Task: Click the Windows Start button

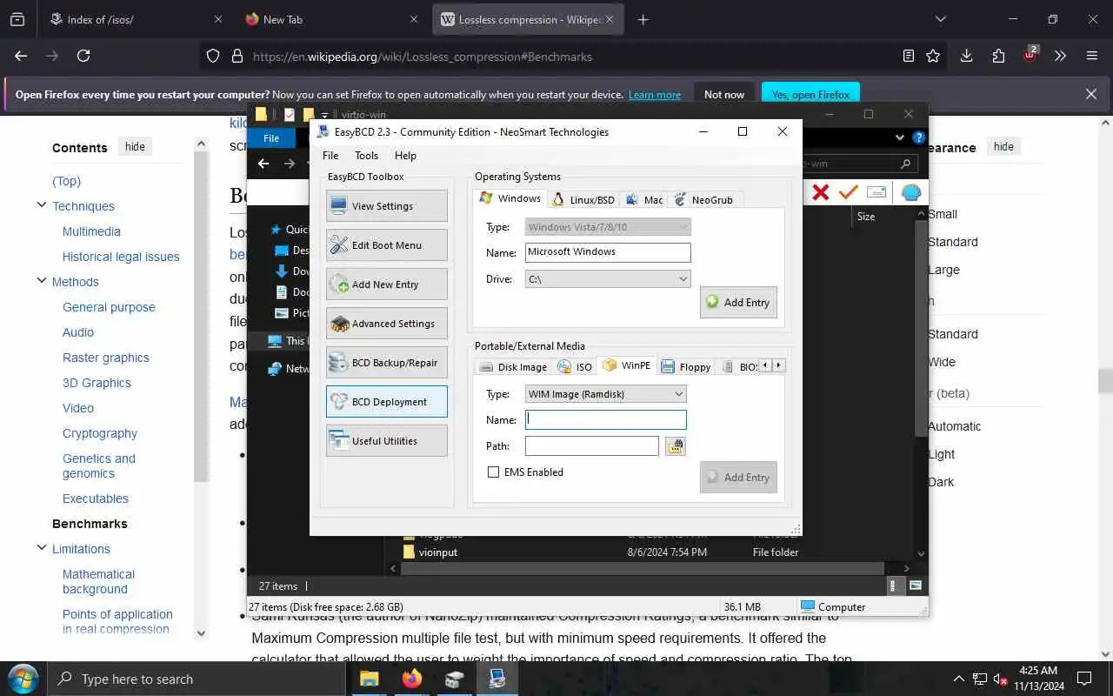Action: click(x=23, y=679)
